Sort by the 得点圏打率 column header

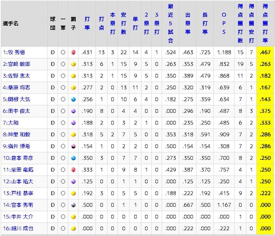click(265, 23)
